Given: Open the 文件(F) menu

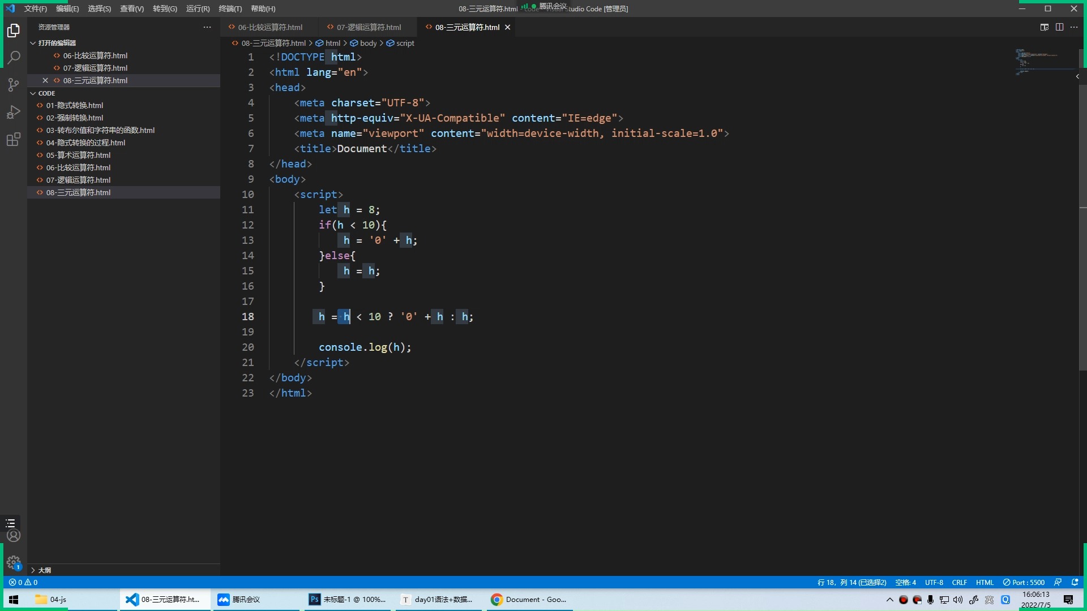Looking at the screenshot, I should 36,8.
